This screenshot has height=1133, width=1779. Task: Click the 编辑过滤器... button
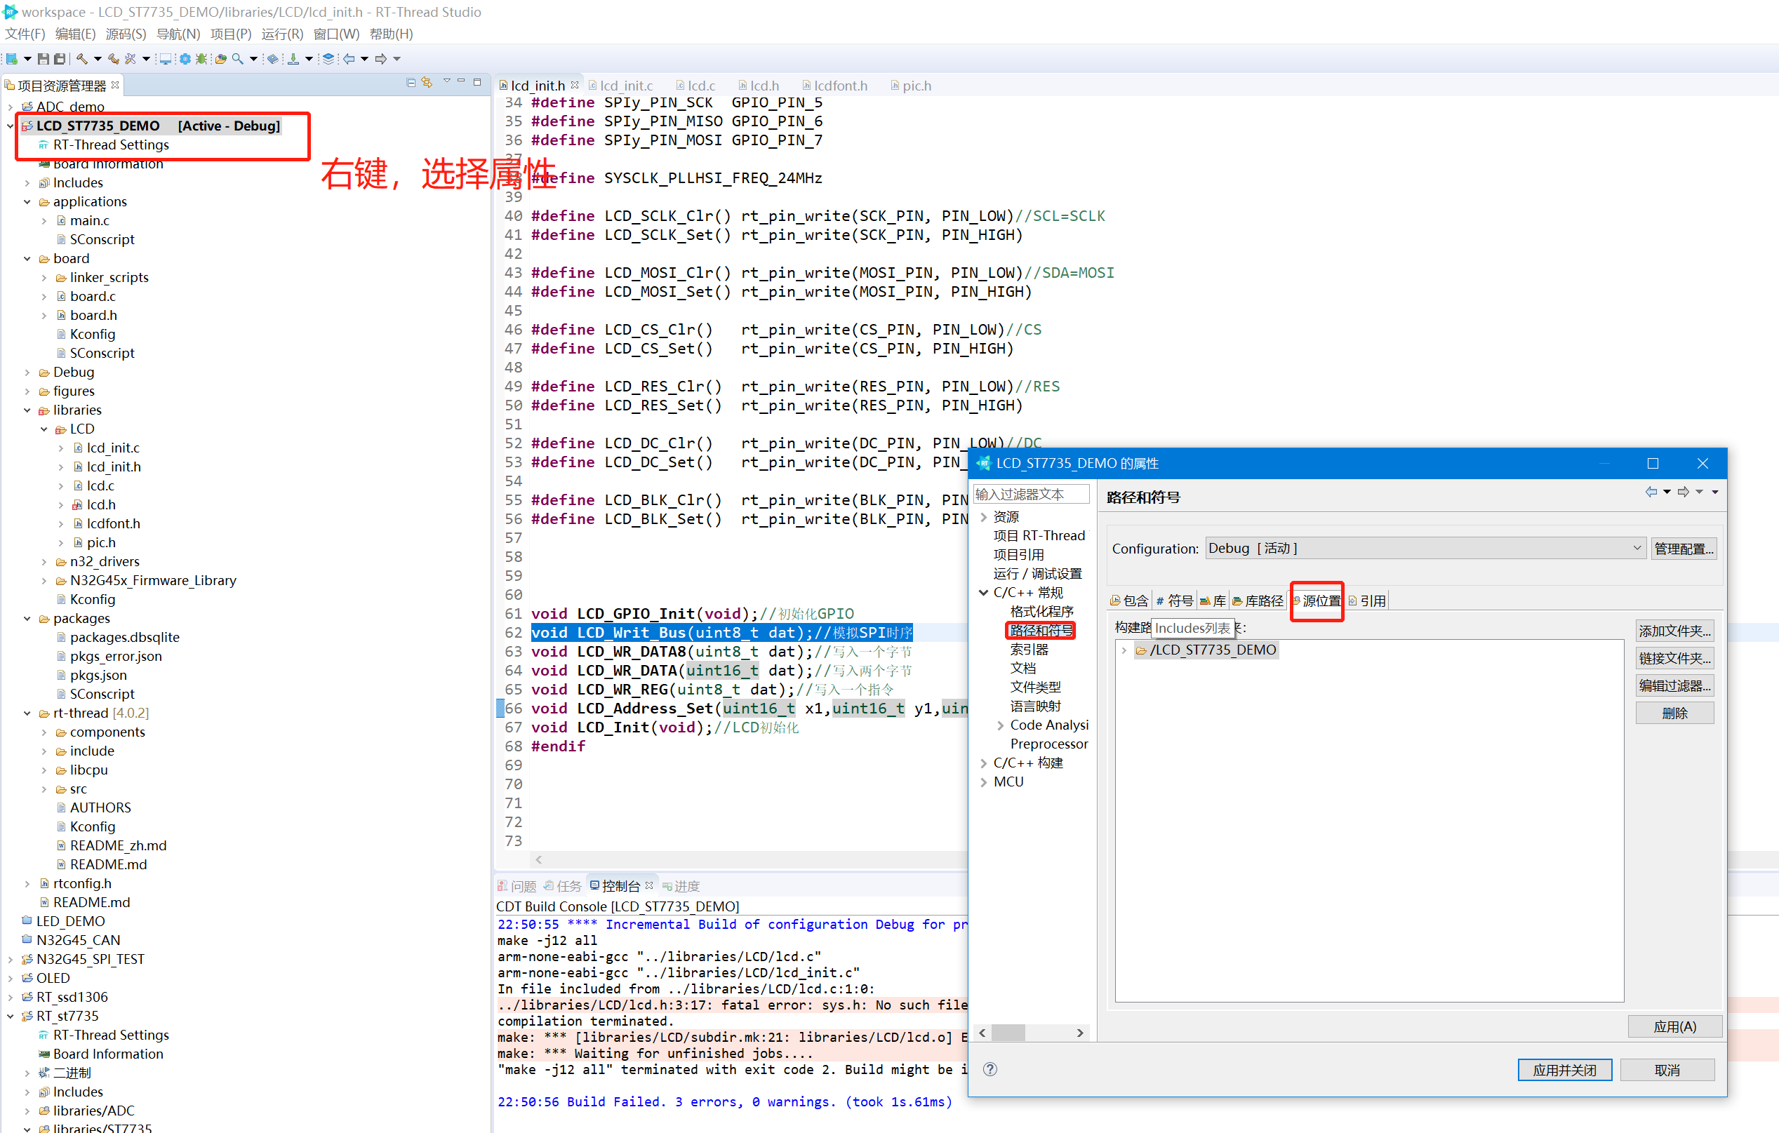1674,686
